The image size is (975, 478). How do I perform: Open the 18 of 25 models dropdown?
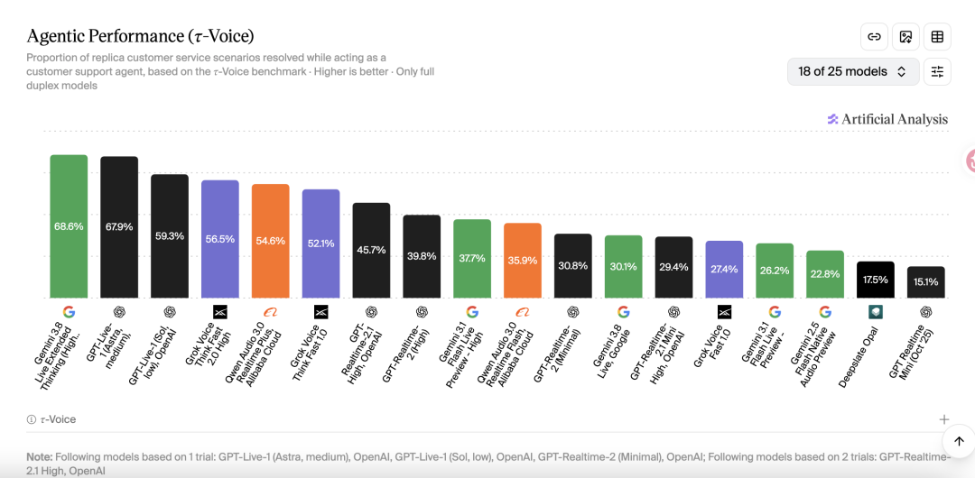853,71
